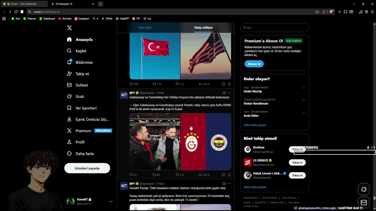The image size is (376, 211).
Task: Click the Grok icon on the Galatasaray post
Action: 224,93
